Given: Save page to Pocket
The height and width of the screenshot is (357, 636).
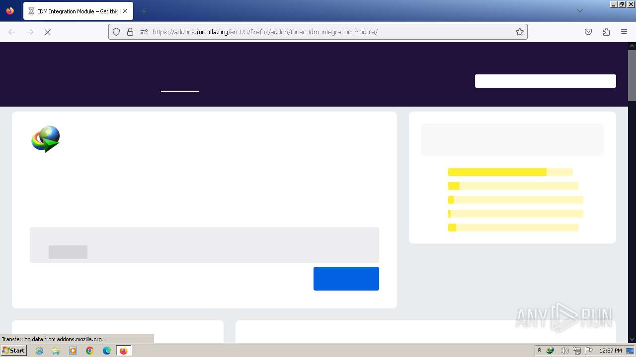Looking at the screenshot, I should [588, 32].
